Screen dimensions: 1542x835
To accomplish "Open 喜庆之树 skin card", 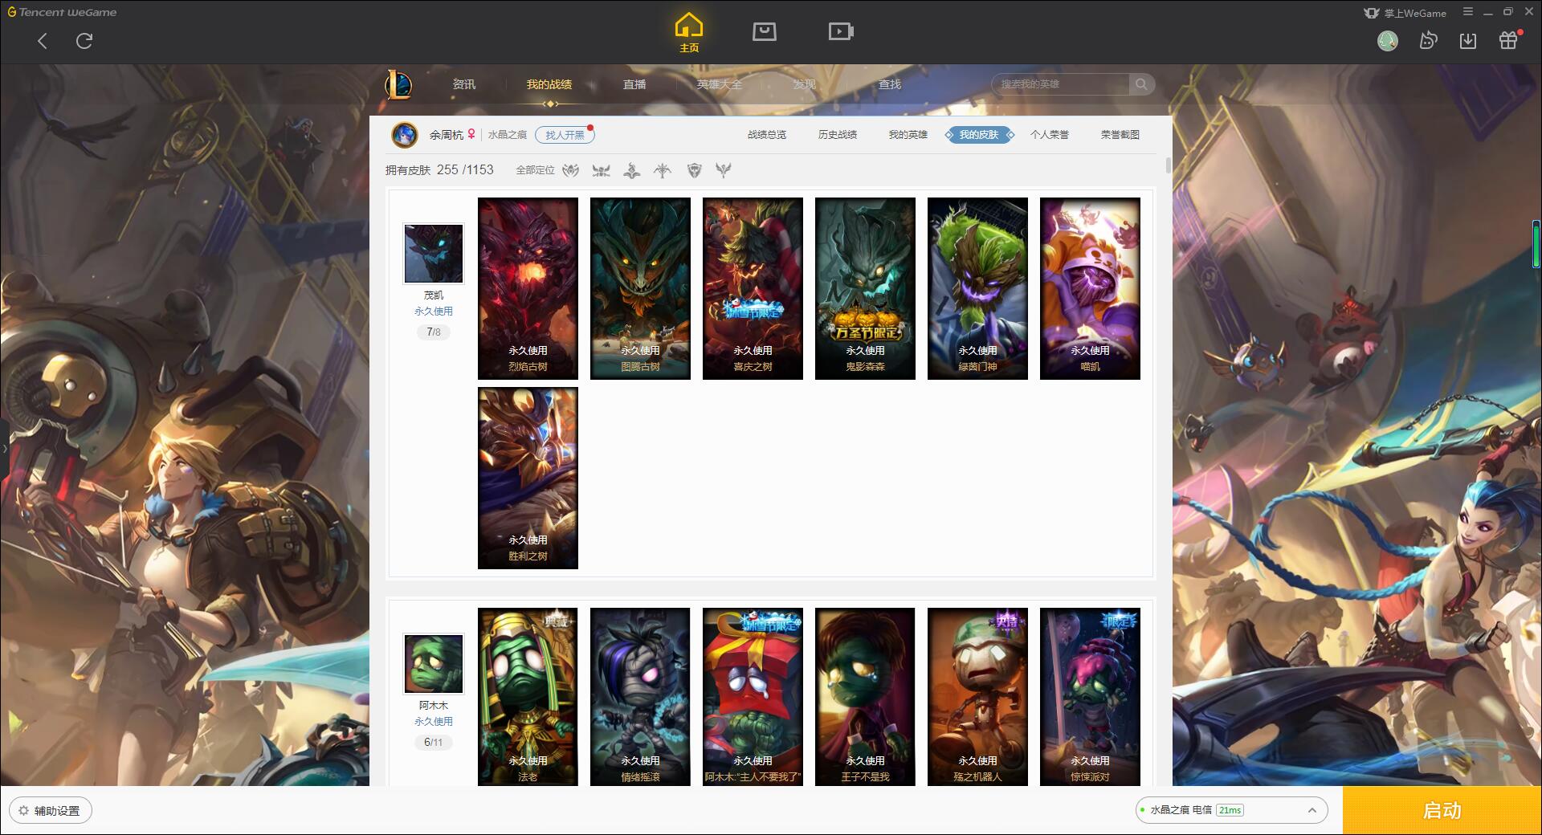I will point(753,288).
